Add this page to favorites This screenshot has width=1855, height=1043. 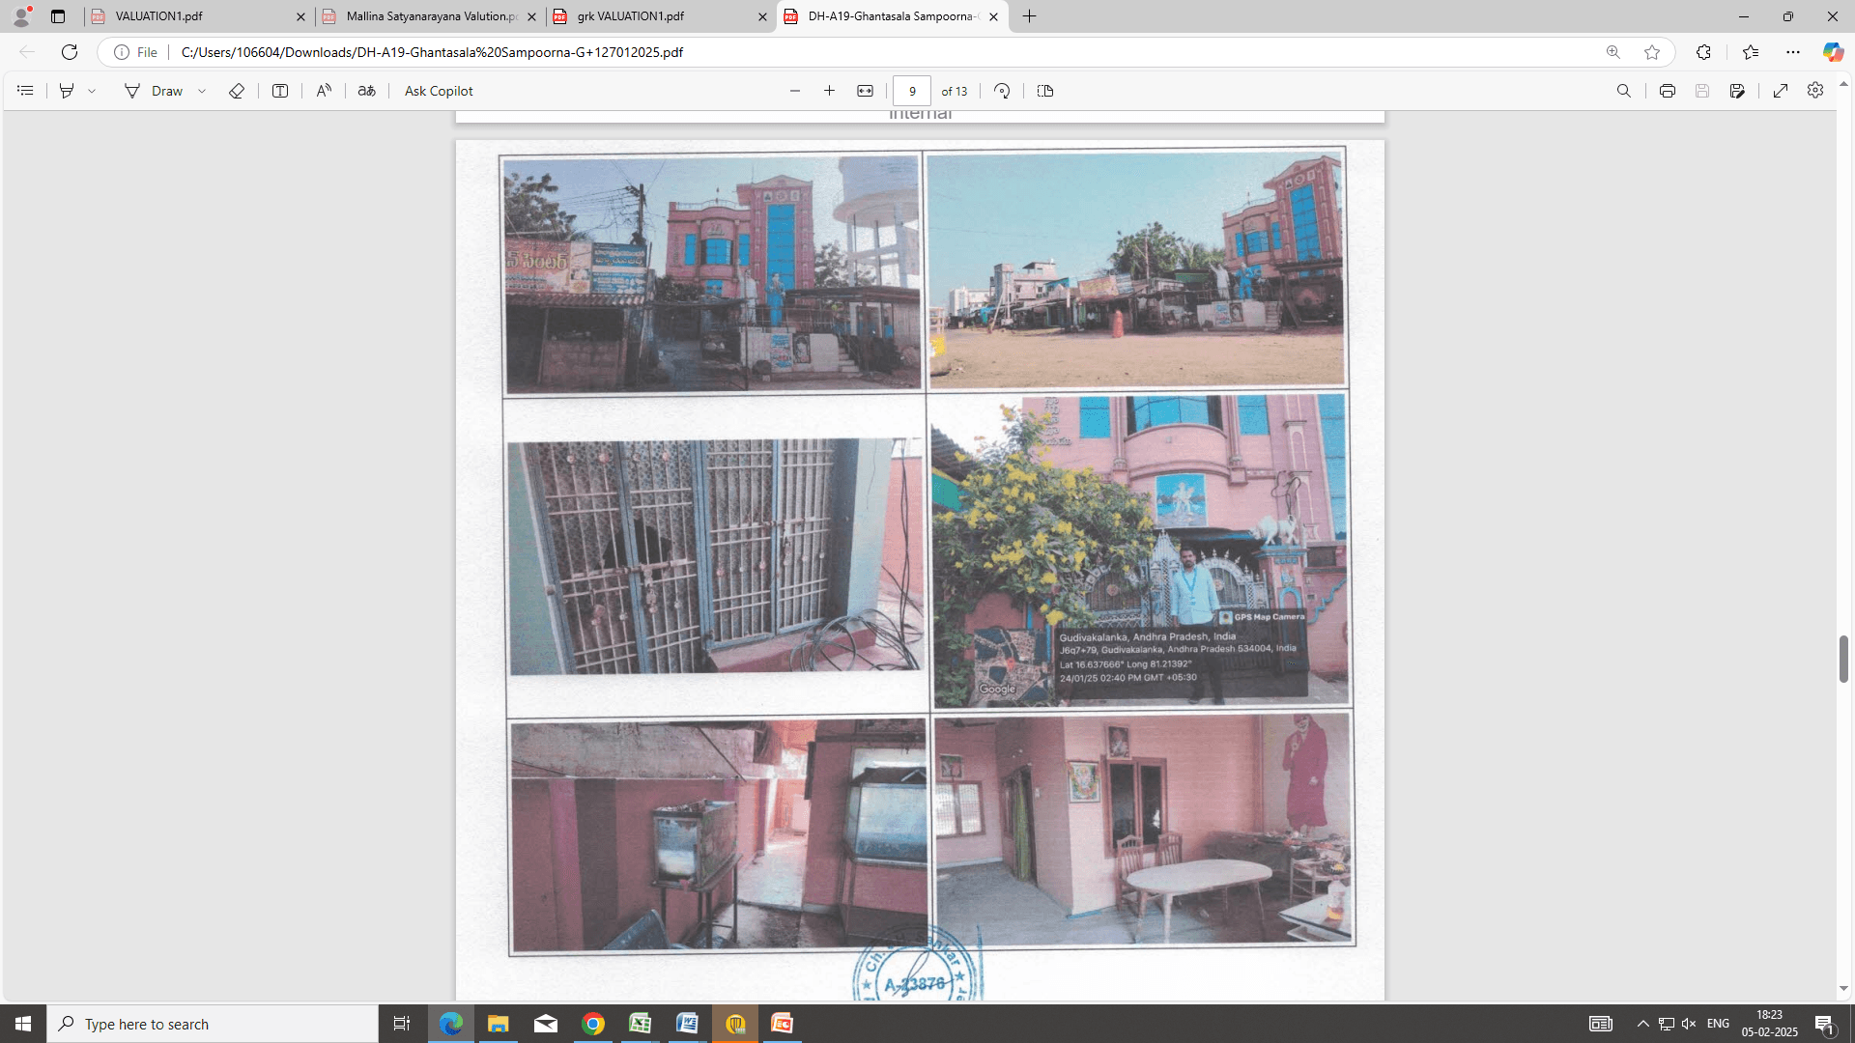point(1652,52)
